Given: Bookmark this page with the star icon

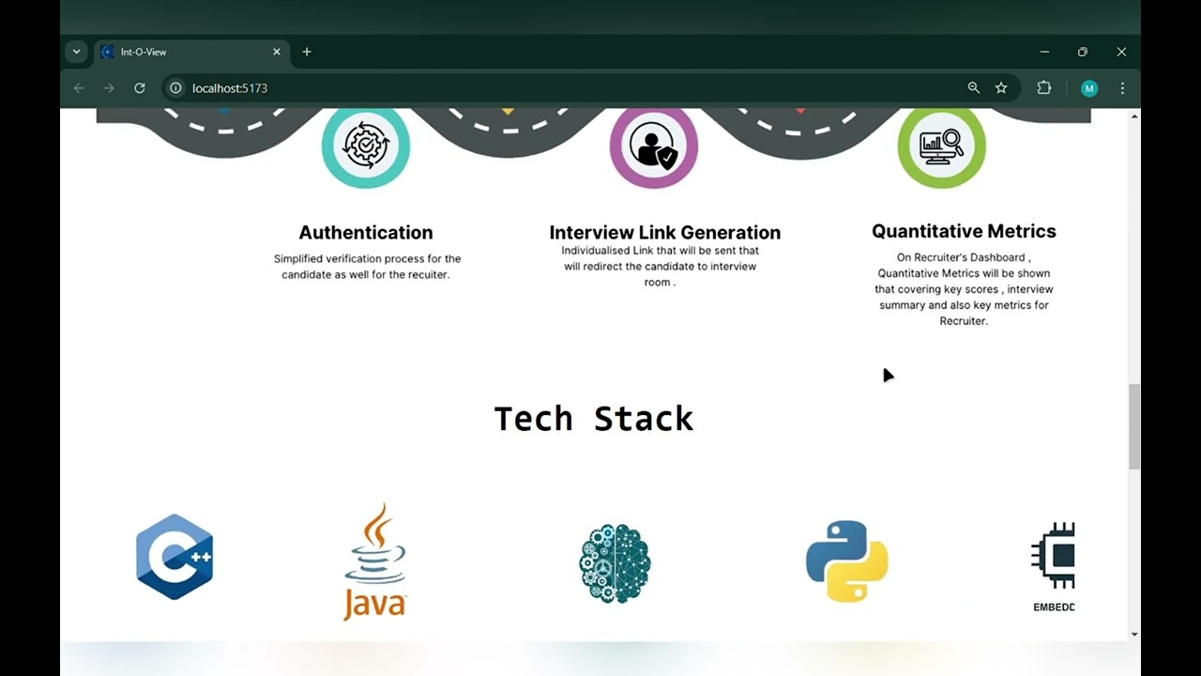Looking at the screenshot, I should (1001, 88).
